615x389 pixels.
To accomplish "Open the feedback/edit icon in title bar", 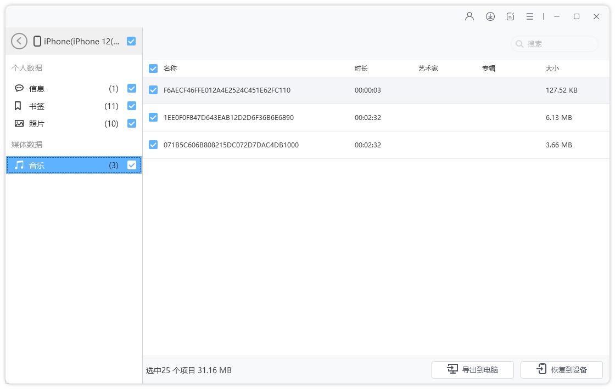I will tap(510, 16).
